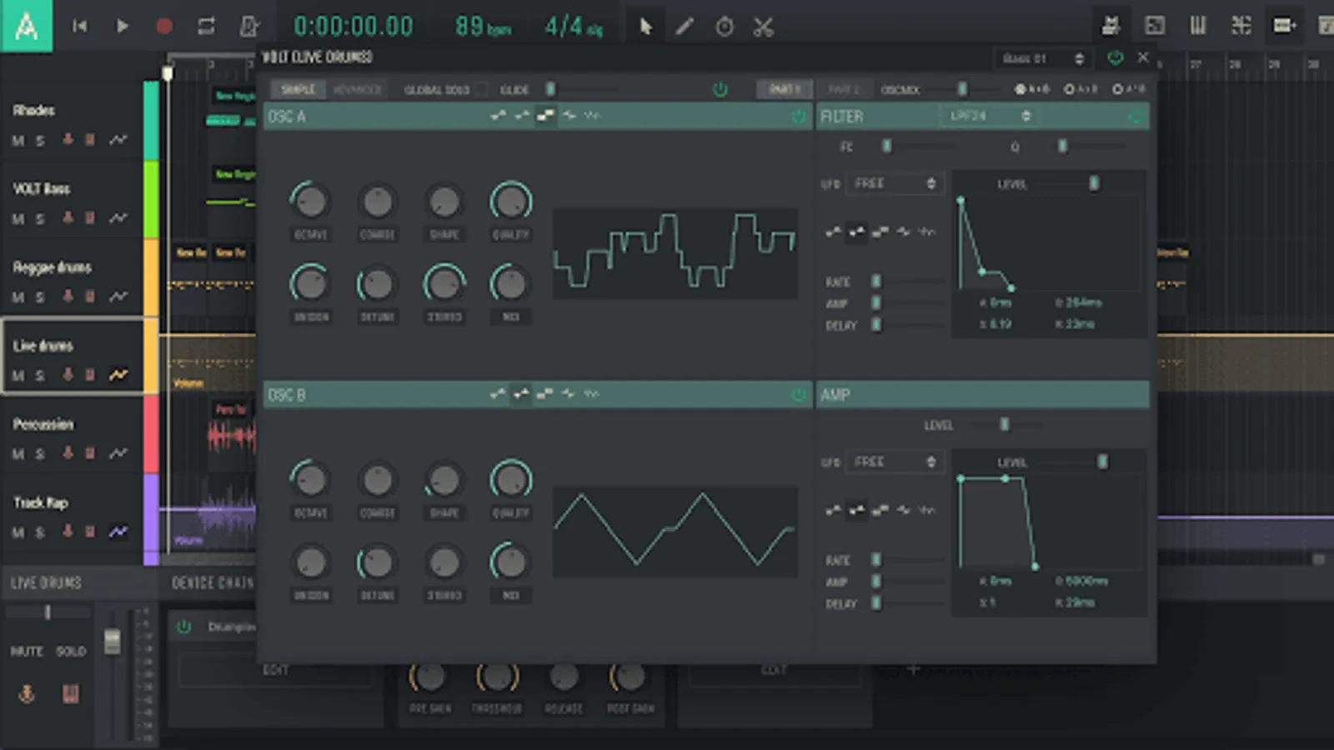Open the Amped Studio logo menu

pyautogui.click(x=26, y=26)
